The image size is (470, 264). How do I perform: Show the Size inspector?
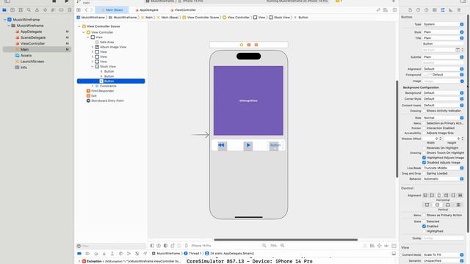(450, 10)
